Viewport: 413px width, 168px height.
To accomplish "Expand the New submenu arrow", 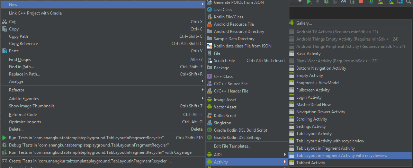I will point(202,4).
